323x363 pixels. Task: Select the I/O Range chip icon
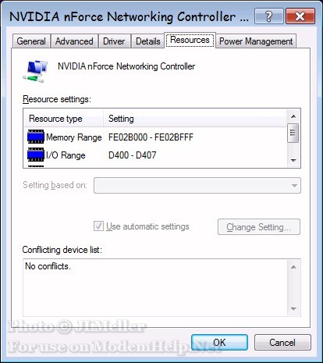tap(36, 155)
